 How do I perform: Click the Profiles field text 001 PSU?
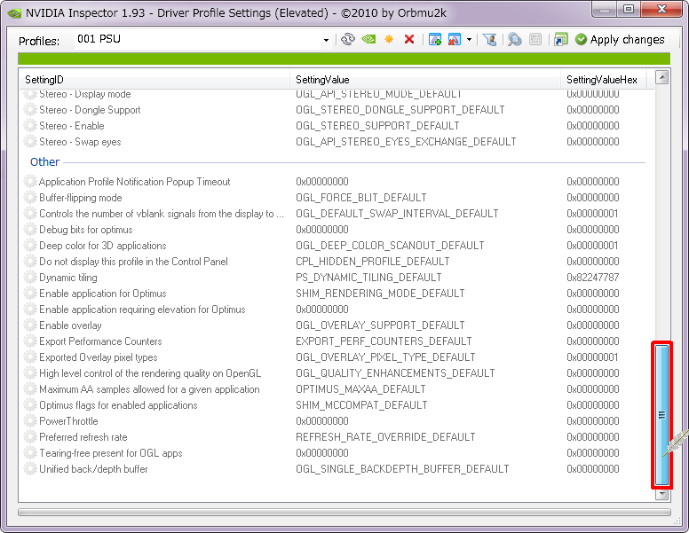click(99, 39)
